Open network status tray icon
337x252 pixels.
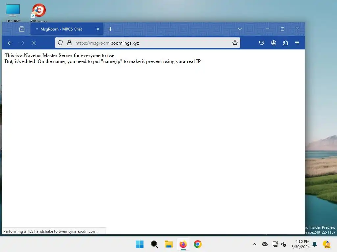pos(275,244)
